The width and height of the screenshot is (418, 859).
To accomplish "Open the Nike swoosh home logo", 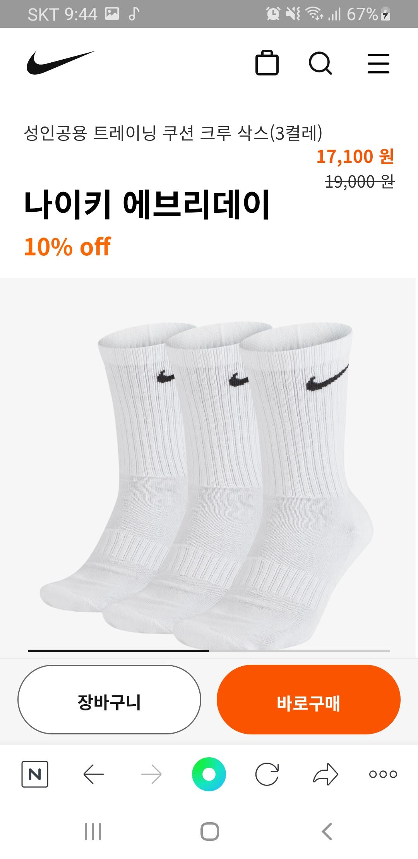I will (61, 63).
